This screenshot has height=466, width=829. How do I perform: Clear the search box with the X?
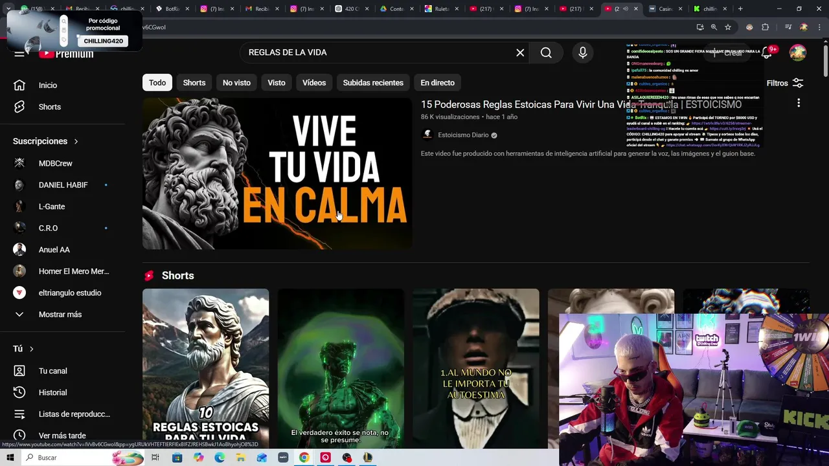pos(520,52)
